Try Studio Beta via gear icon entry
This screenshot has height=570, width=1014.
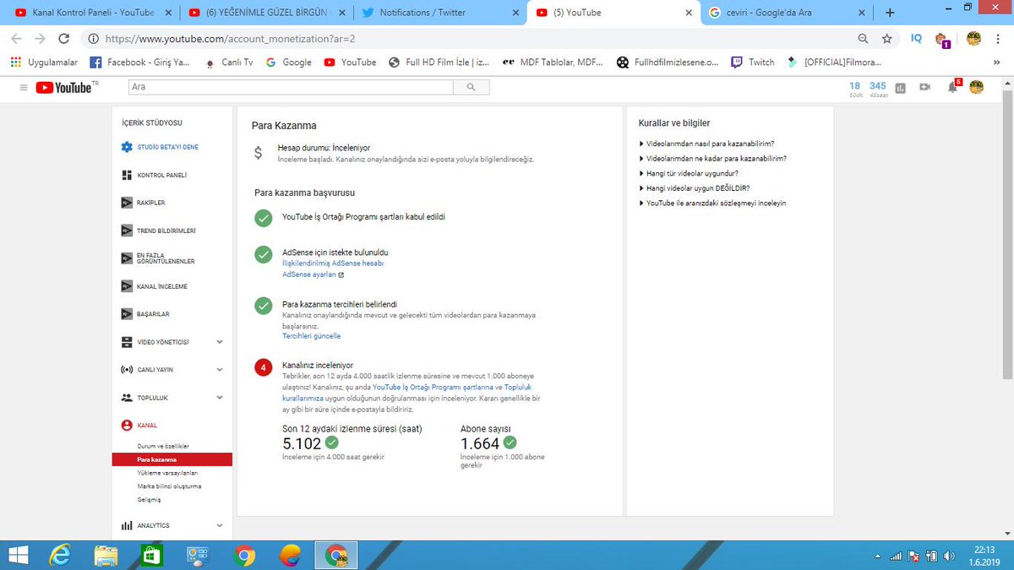tap(161, 147)
